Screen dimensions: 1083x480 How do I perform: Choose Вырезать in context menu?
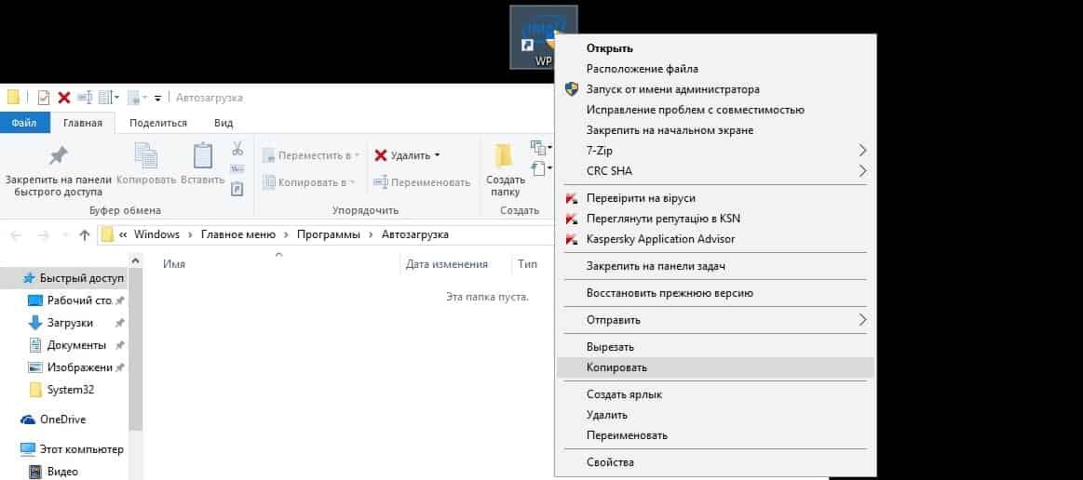[x=715, y=347]
